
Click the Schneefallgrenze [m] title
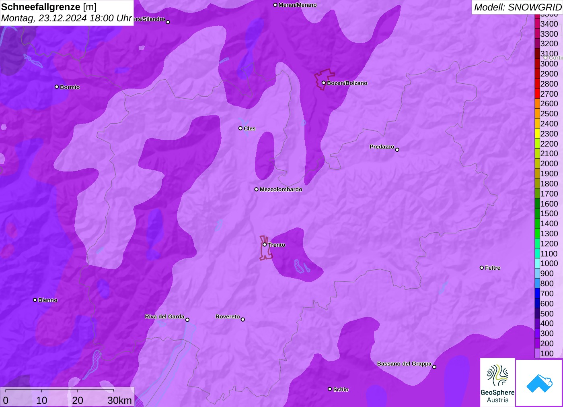(x=49, y=7)
